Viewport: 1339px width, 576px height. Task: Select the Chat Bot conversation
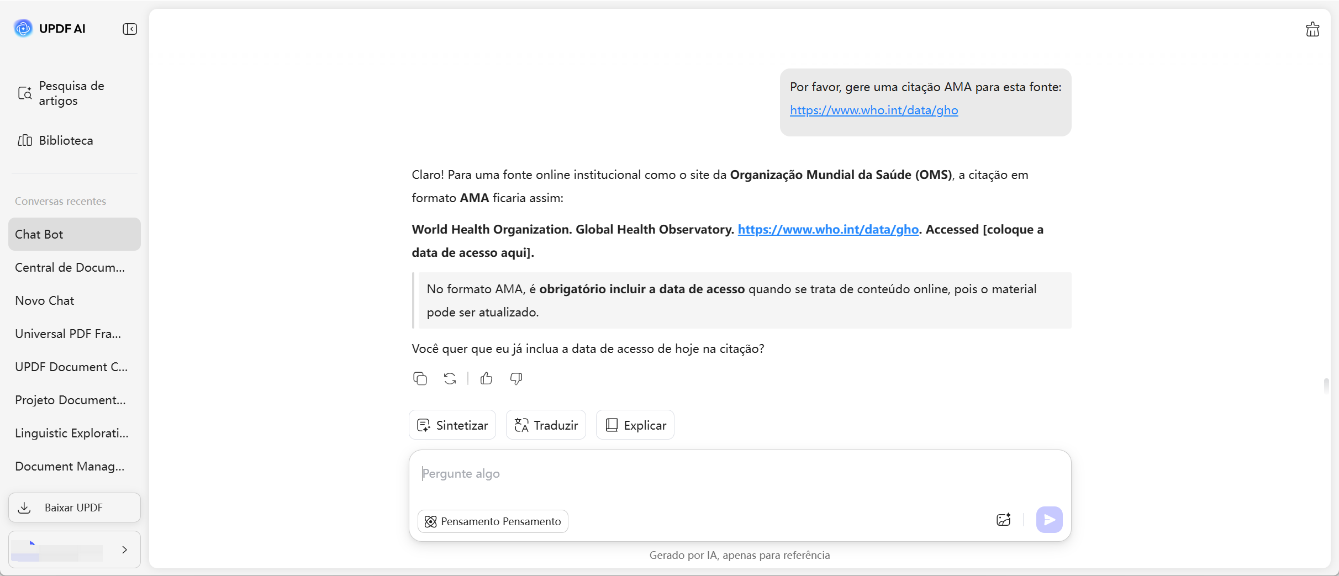pos(75,234)
